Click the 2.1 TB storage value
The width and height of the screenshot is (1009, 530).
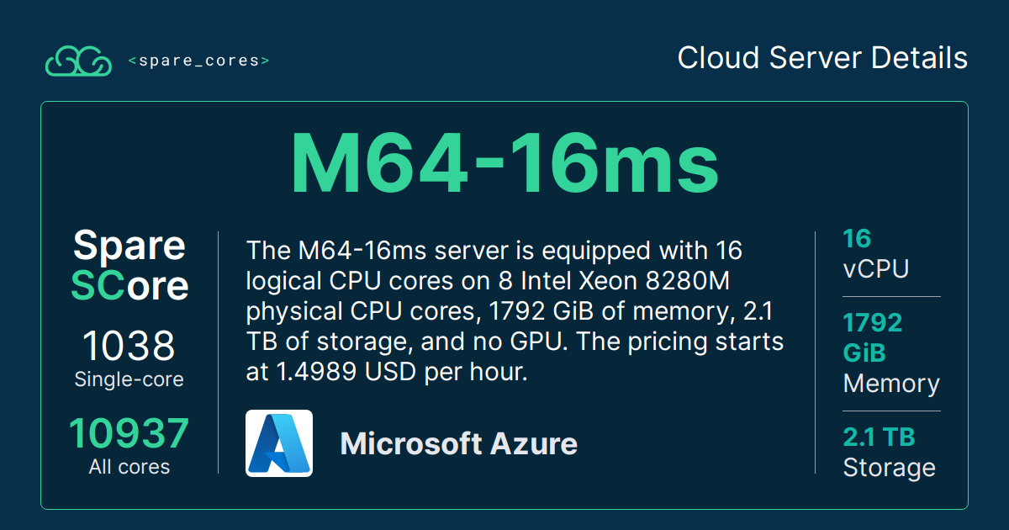coord(879,437)
